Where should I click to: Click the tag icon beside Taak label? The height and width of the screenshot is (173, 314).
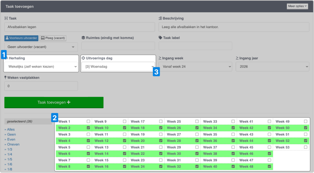pyautogui.click(x=160, y=38)
